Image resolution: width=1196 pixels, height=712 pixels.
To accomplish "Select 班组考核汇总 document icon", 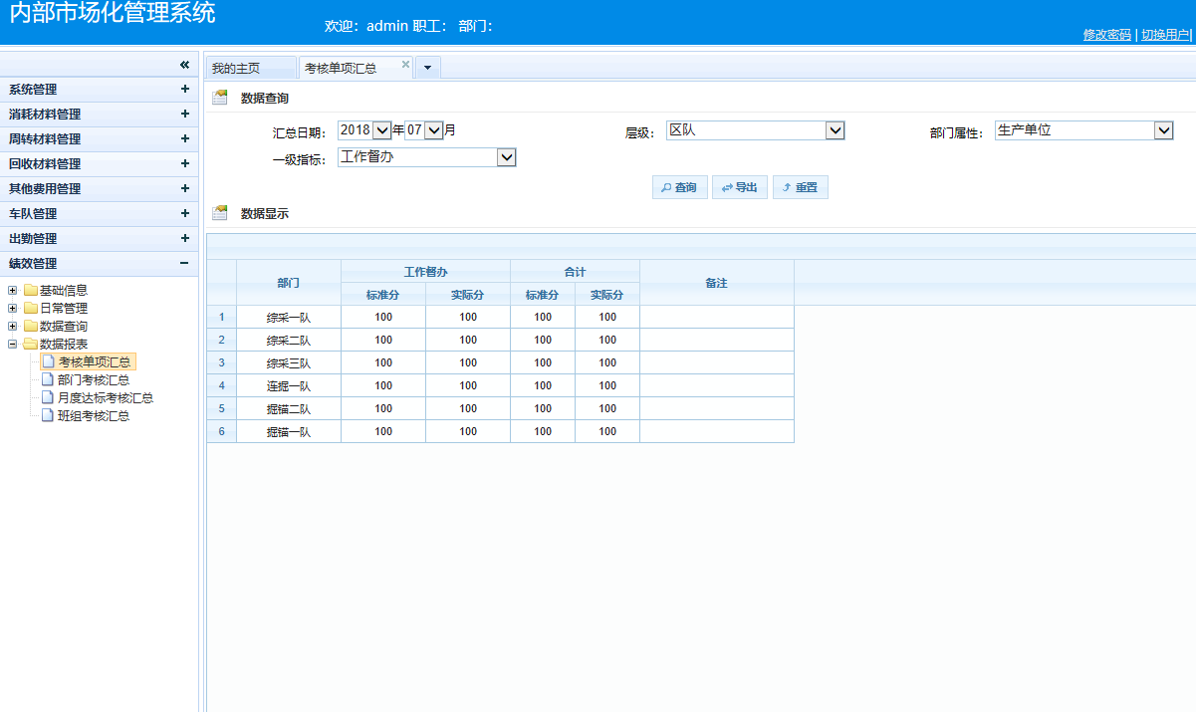I will [48, 416].
